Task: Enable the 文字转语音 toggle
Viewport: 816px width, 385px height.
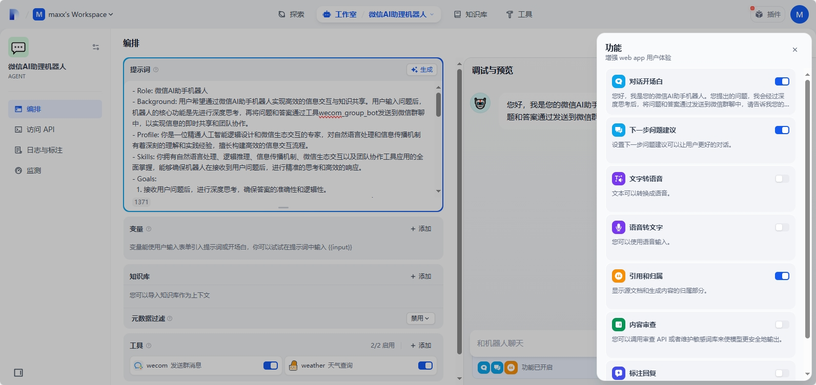Action: tap(782, 179)
